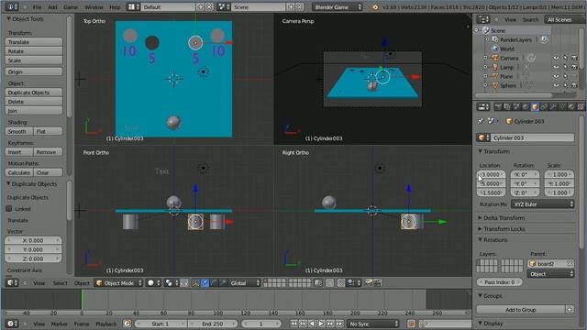Open the parent type Object dropdown
Image resolution: width=587 pixels, height=330 pixels.
coord(550,274)
